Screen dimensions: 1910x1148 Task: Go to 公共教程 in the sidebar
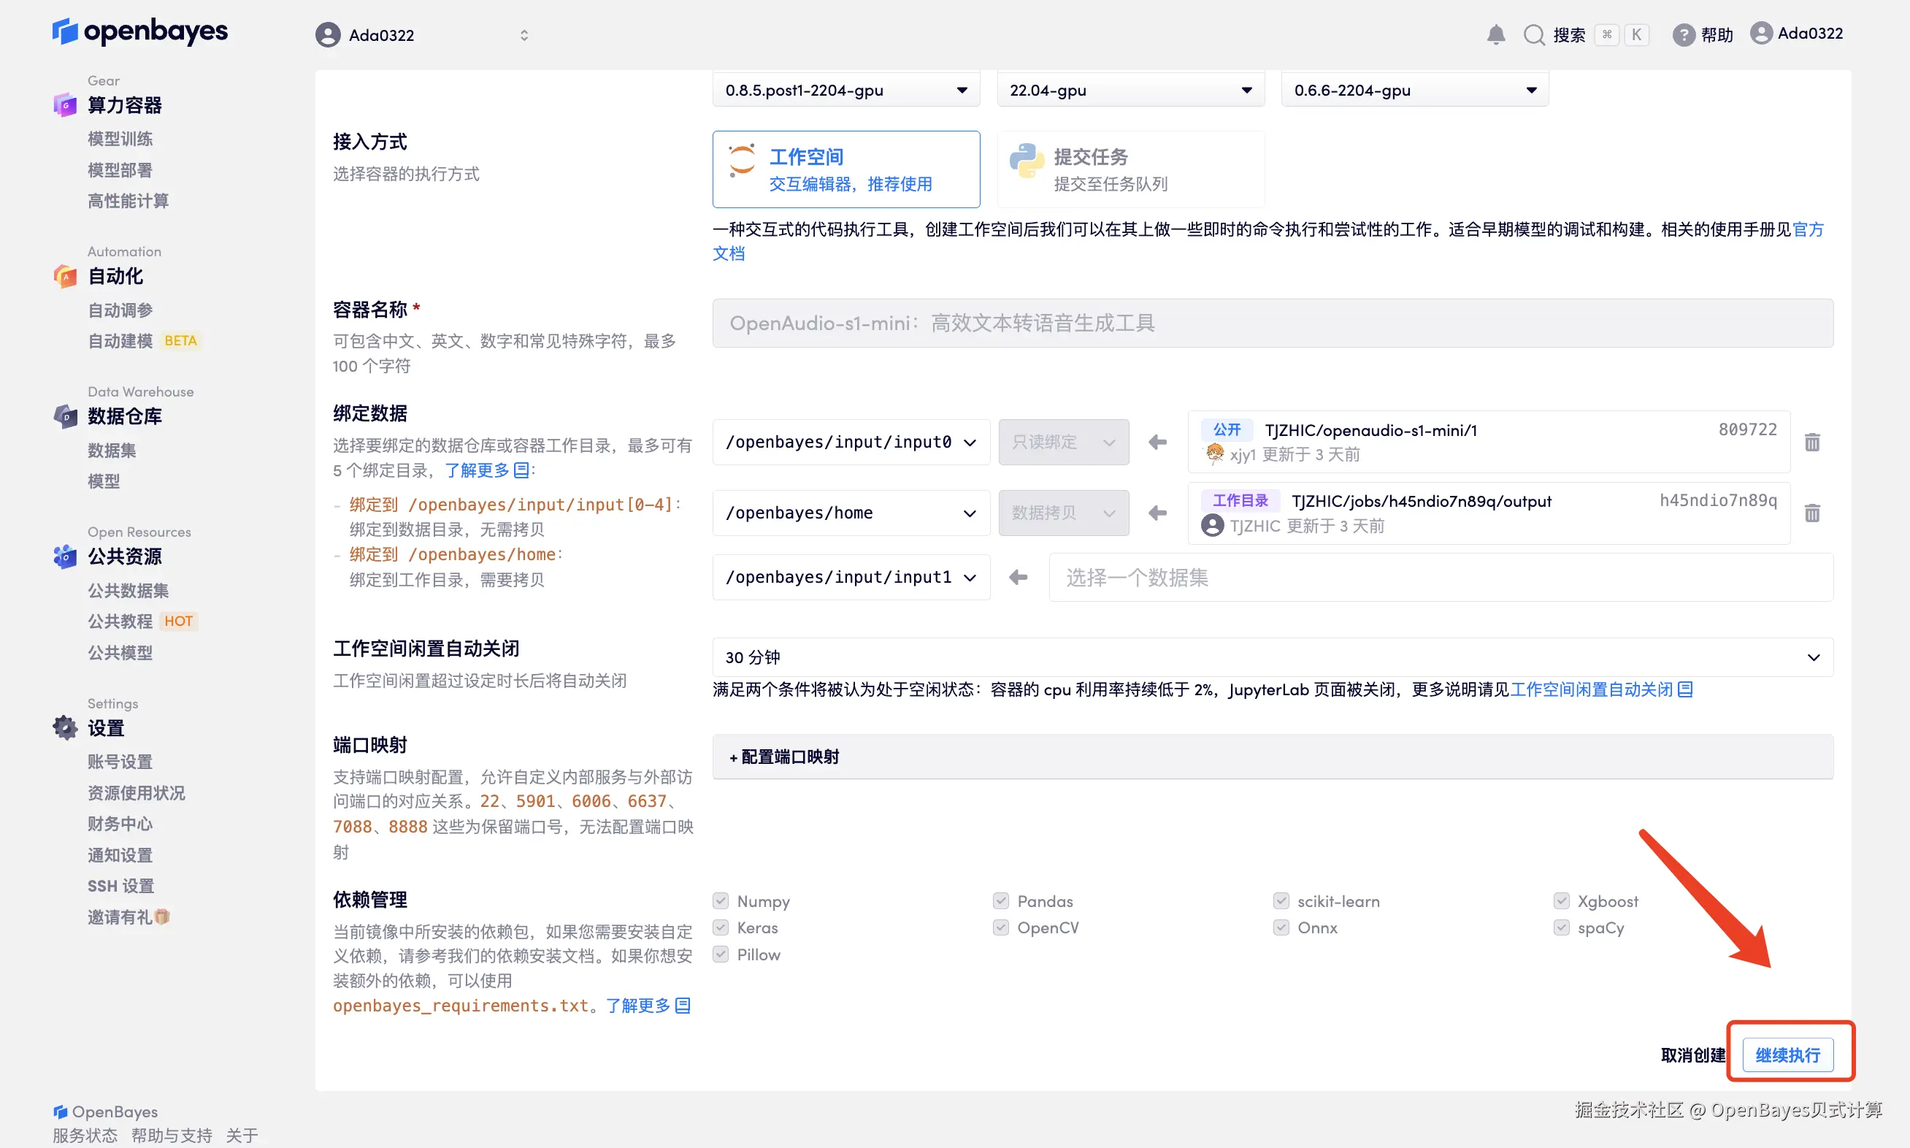pyautogui.click(x=120, y=621)
